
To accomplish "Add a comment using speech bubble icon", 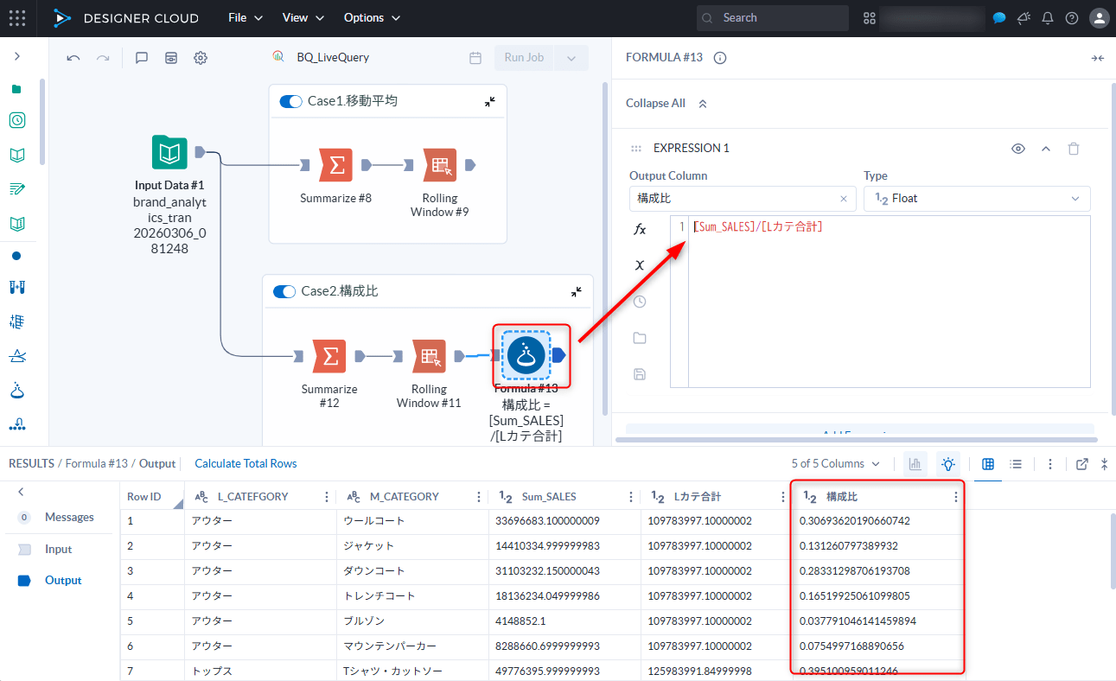I will pos(142,58).
